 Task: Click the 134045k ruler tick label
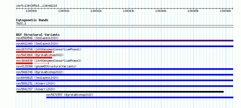pos(193,11)
